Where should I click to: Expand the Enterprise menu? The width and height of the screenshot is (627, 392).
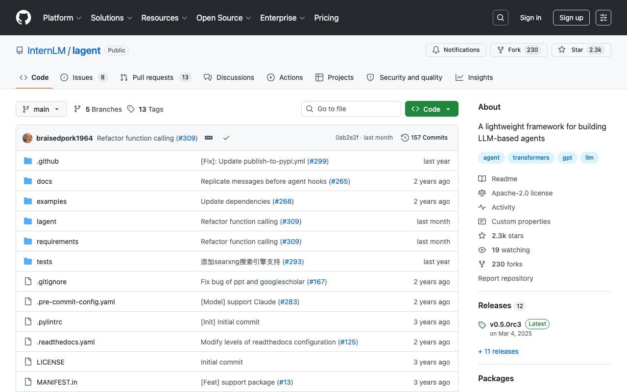point(283,18)
